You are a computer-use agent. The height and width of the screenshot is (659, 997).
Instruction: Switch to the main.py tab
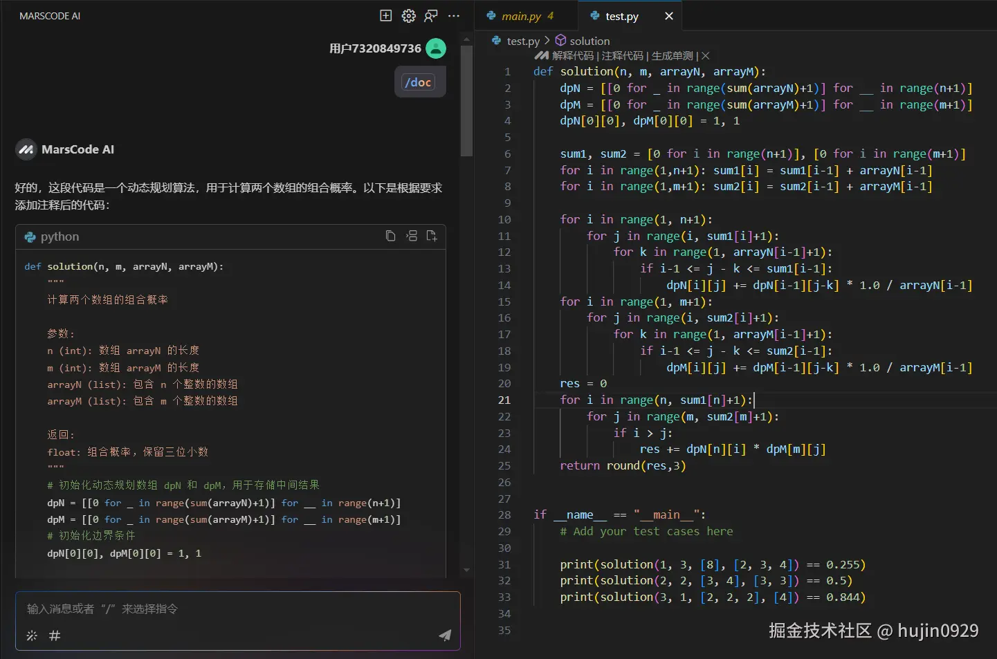(x=521, y=16)
